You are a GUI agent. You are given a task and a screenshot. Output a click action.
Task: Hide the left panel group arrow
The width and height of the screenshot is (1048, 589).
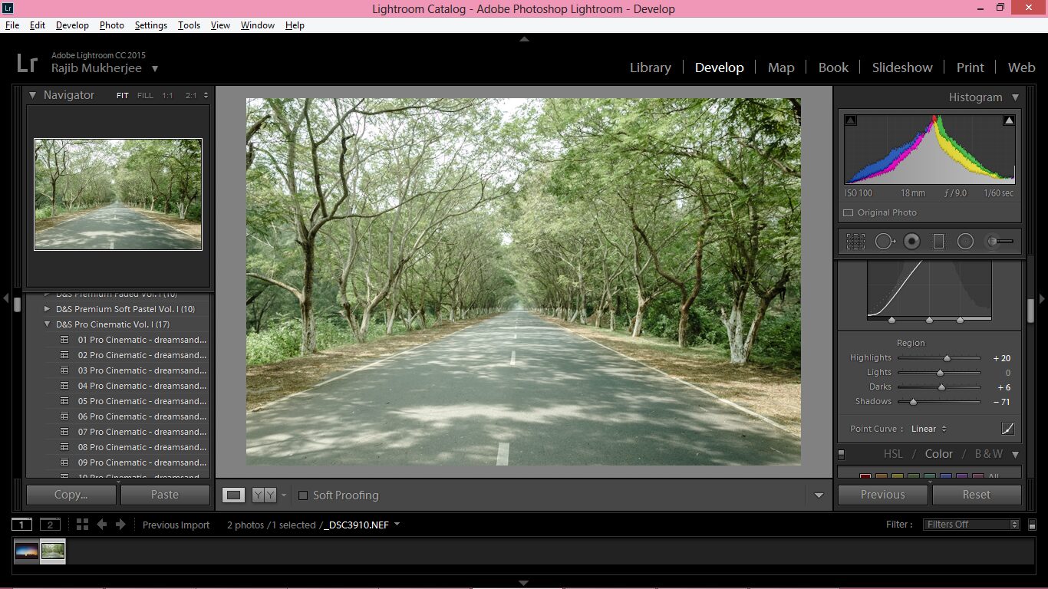pyautogui.click(x=5, y=298)
